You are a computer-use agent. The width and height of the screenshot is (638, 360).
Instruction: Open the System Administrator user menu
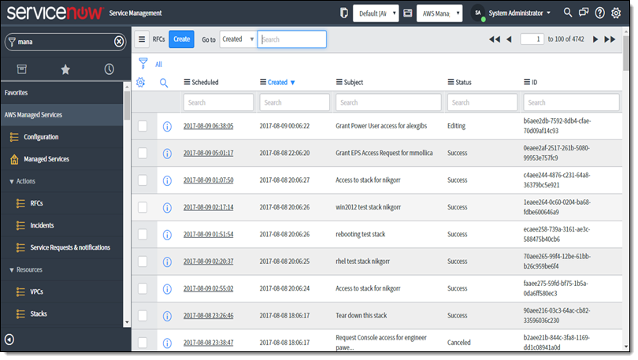coord(517,13)
